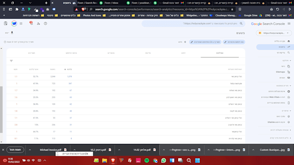Expand options for Michael Invoice.pdf download
The image size is (294, 165).
pyautogui.click(x=30, y=150)
